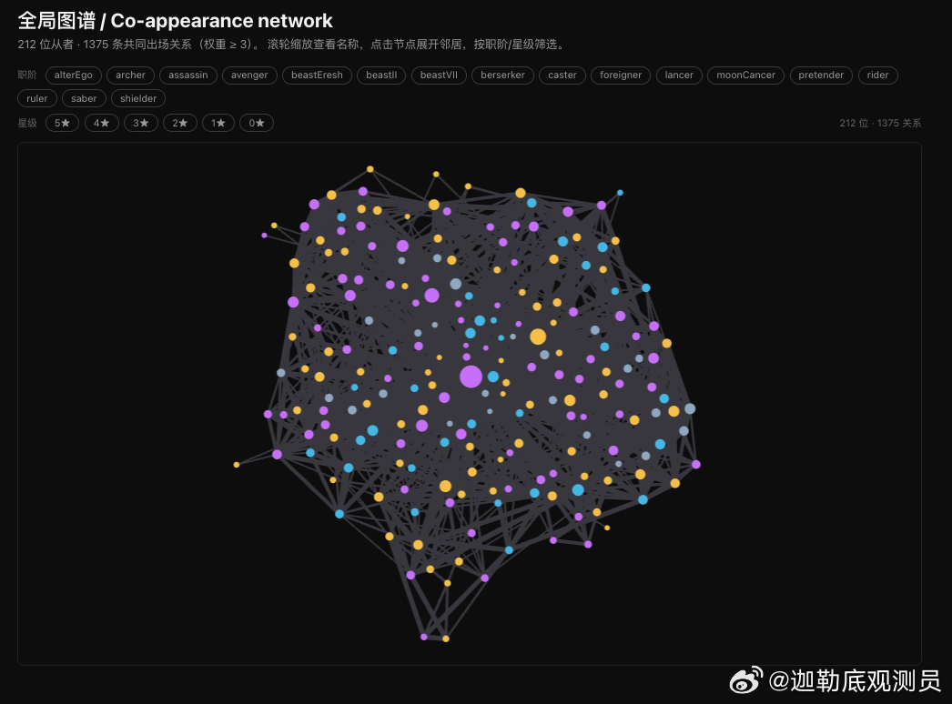This screenshot has height=704, width=952.
Task: Click the largest purple node at graph center
Action: click(471, 377)
